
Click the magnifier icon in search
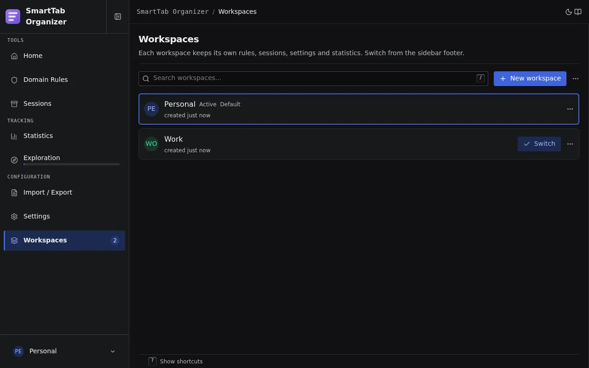(x=146, y=79)
